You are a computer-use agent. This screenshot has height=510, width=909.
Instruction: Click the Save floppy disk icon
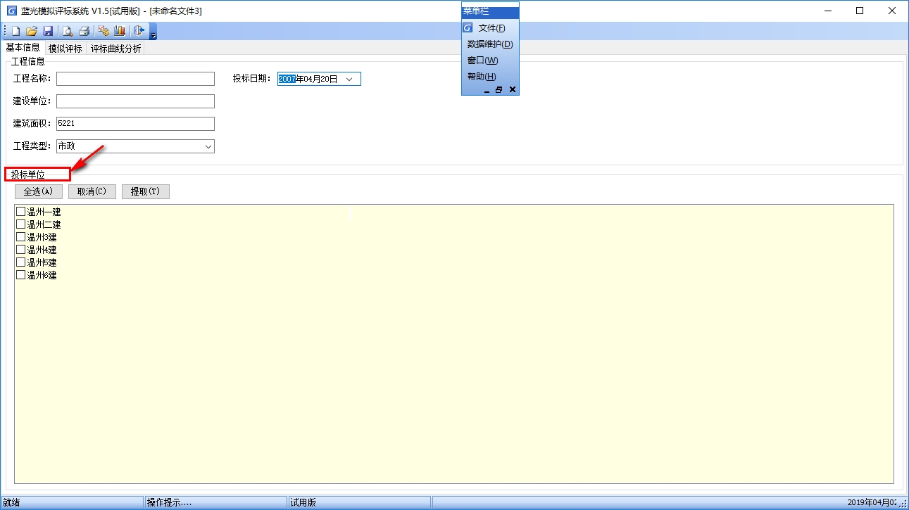tap(48, 31)
